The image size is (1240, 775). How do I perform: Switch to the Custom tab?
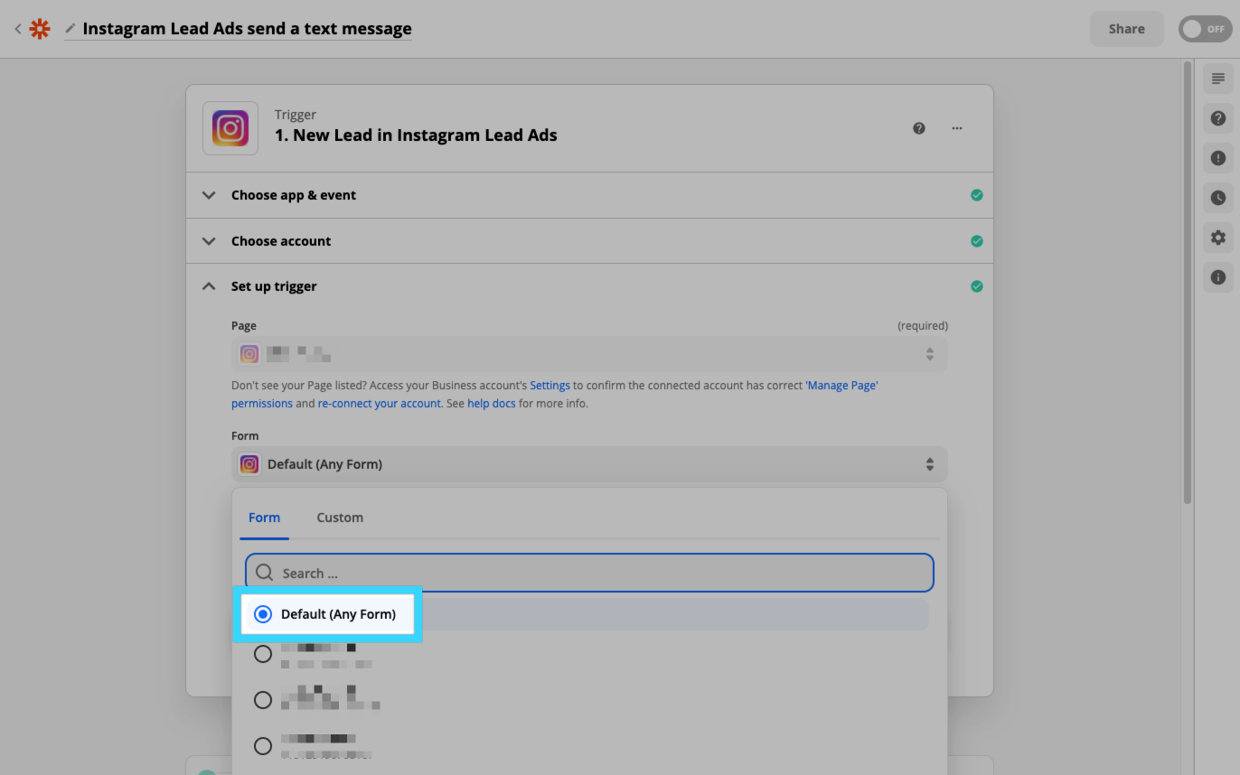tap(340, 518)
